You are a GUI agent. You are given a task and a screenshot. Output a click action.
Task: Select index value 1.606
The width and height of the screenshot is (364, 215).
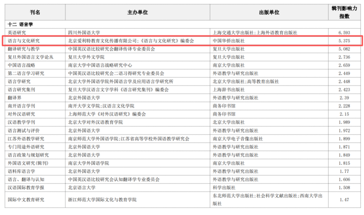coord(344,180)
